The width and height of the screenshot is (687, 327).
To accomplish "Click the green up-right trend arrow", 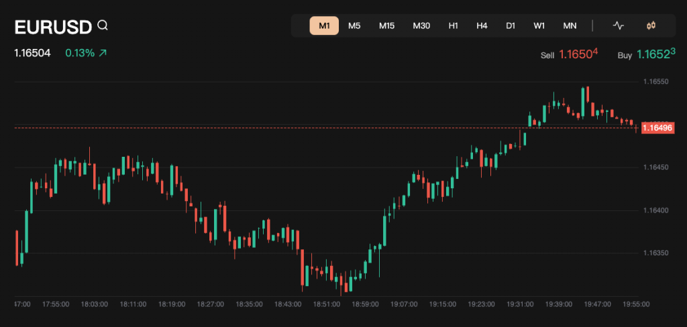I will pos(103,52).
